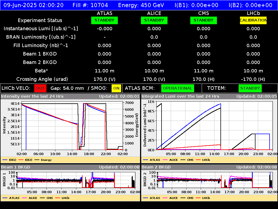Click the I(B1) legend entry in Intensity chart
Viewport: 278px width, 209px height.
(x=10, y=160)
